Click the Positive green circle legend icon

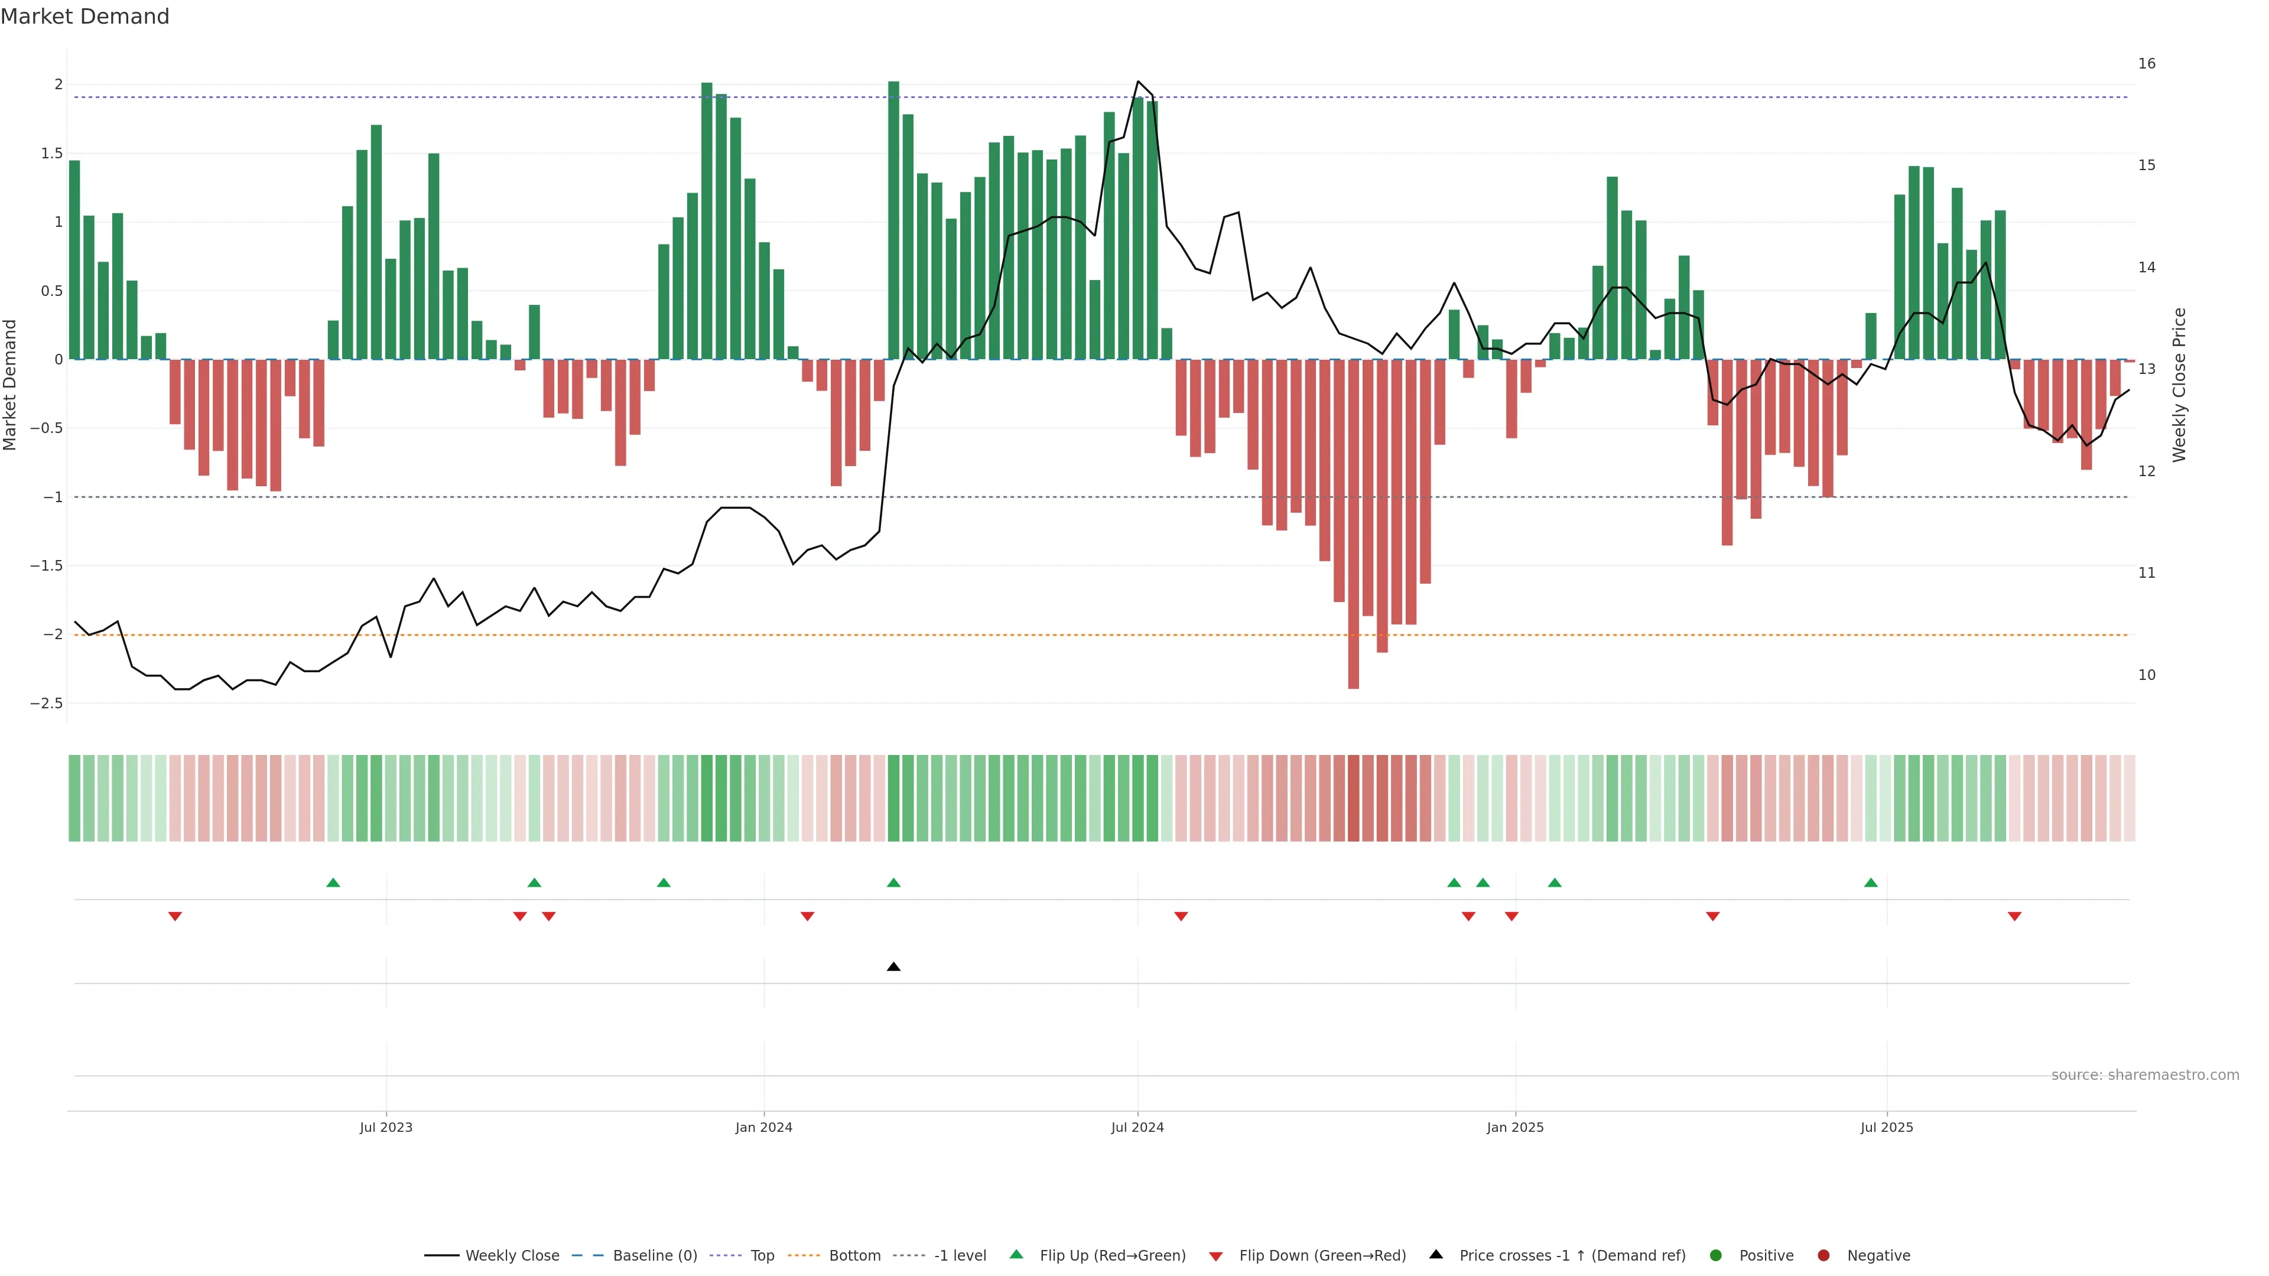click(x=1715, y=1256)
